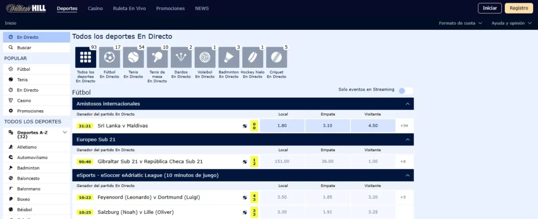538x219 pixels.
Task: Select odds 3.50 for Feyenoord (Leonardo)
Action: click(x=282, y=197)
